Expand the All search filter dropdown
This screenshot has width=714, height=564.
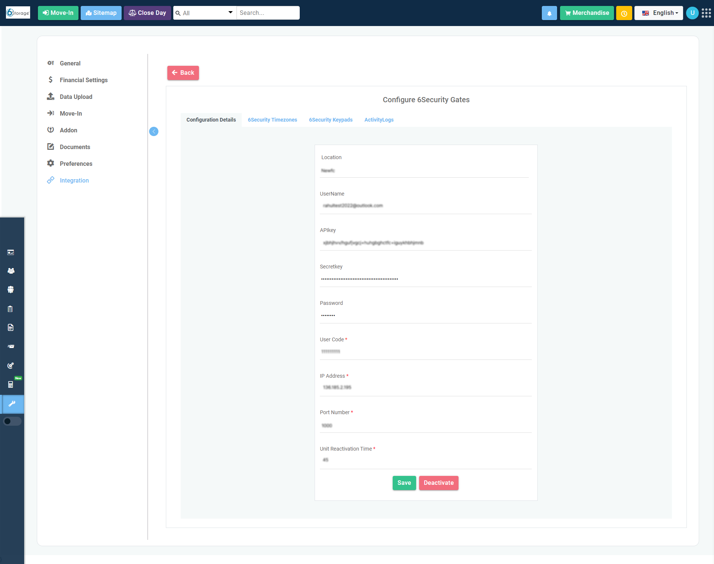point(205,13)
